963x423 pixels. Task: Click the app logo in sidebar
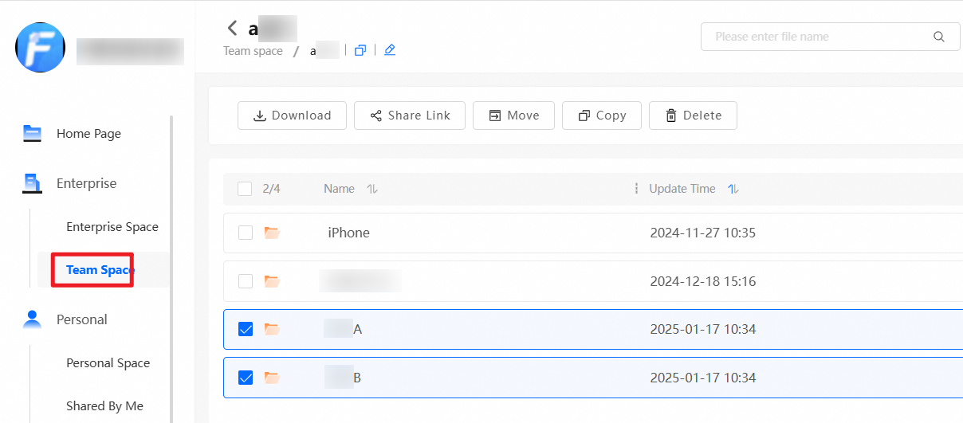click(x=40, y=48)
